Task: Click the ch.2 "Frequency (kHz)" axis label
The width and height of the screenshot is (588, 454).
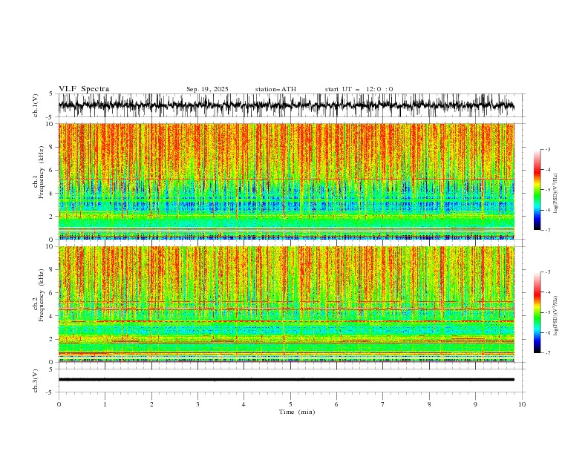Action: pyautogui.click(x=41, y=295)
